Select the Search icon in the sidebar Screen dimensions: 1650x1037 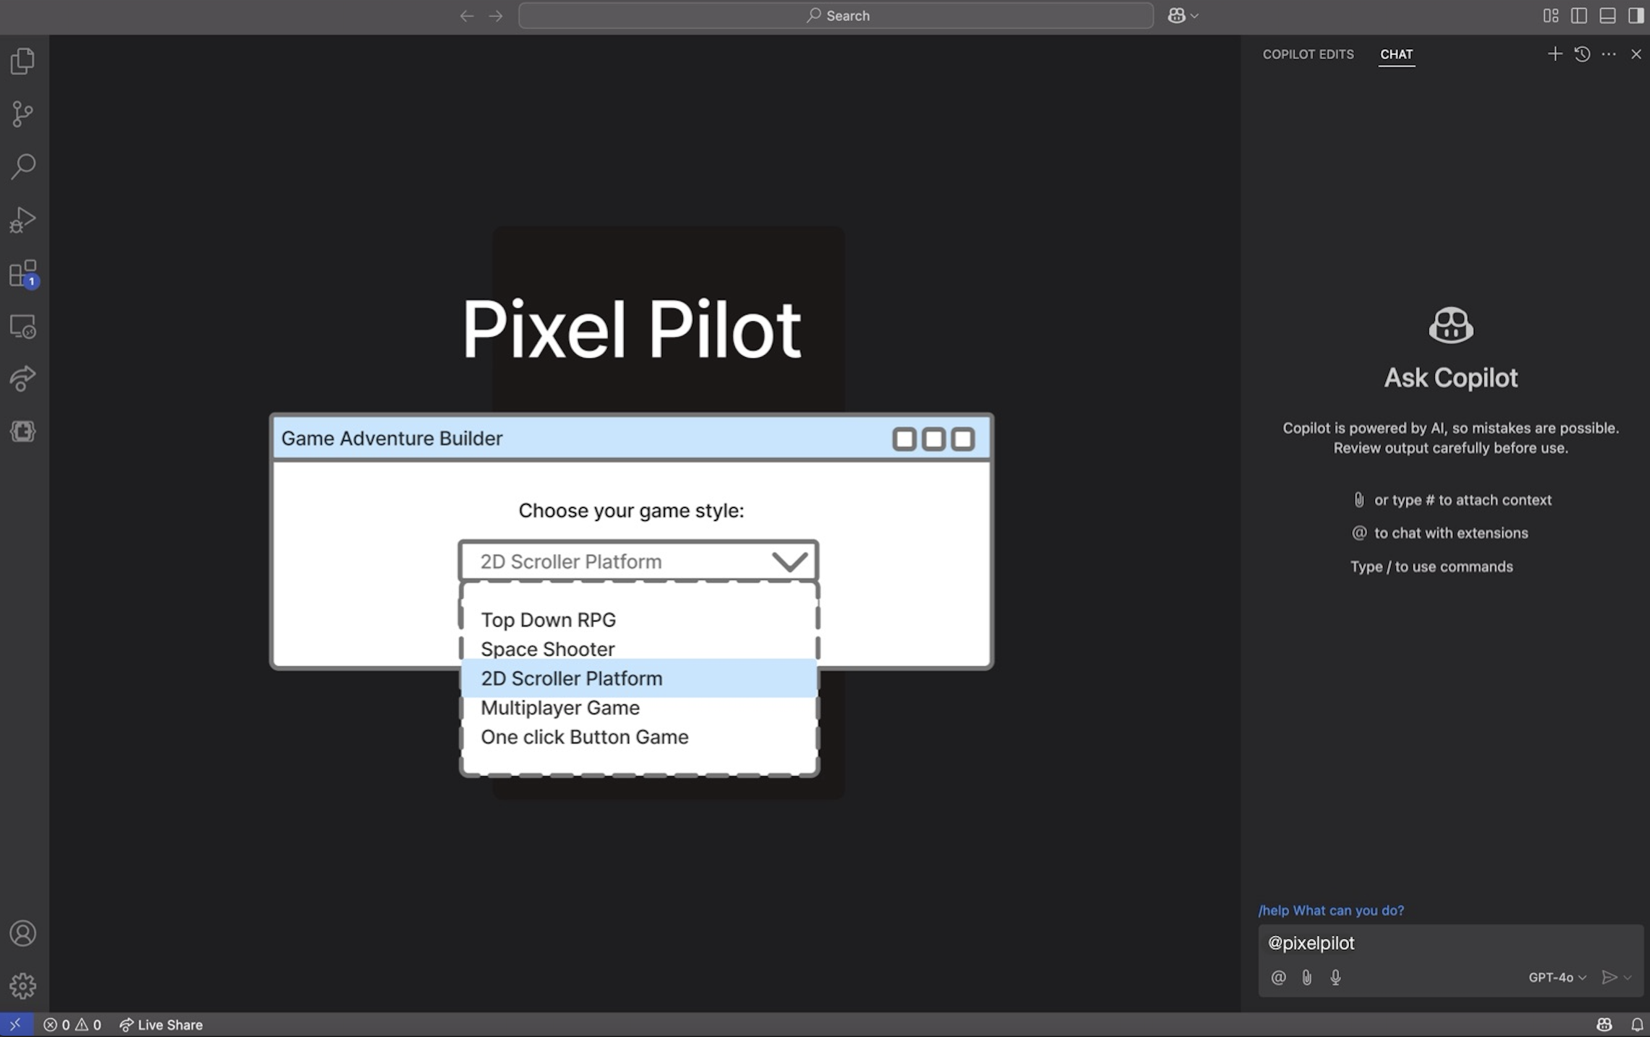[x=23, y=166]
